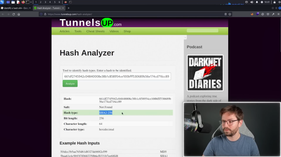Click the lock screen icon

click(274, 2)
